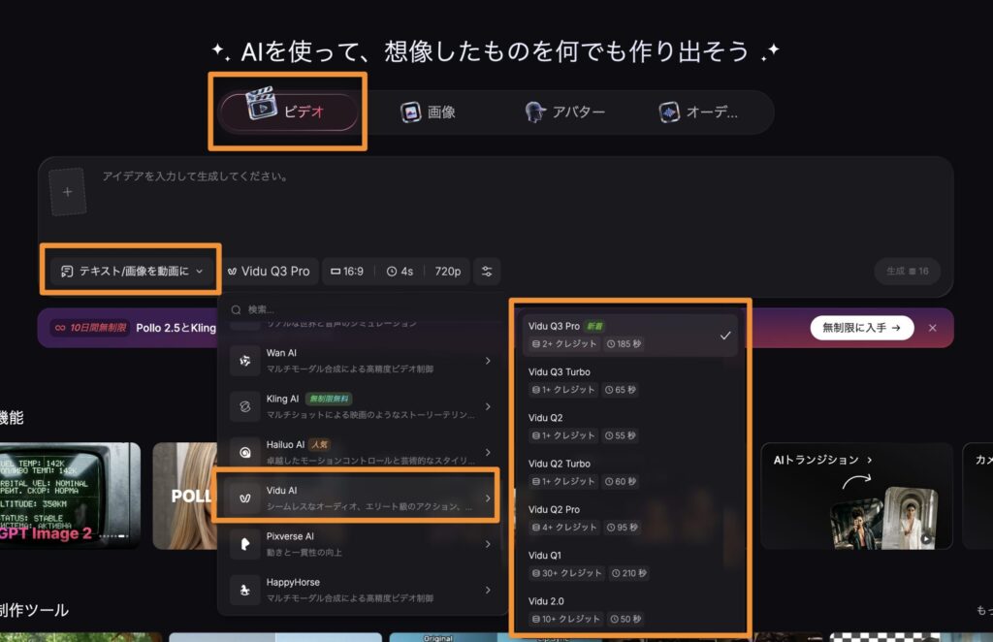Viewport: 993px width, 642px height.
Task: Open the Vidu Q3 Pro model selector
Action: pos(269,271)
